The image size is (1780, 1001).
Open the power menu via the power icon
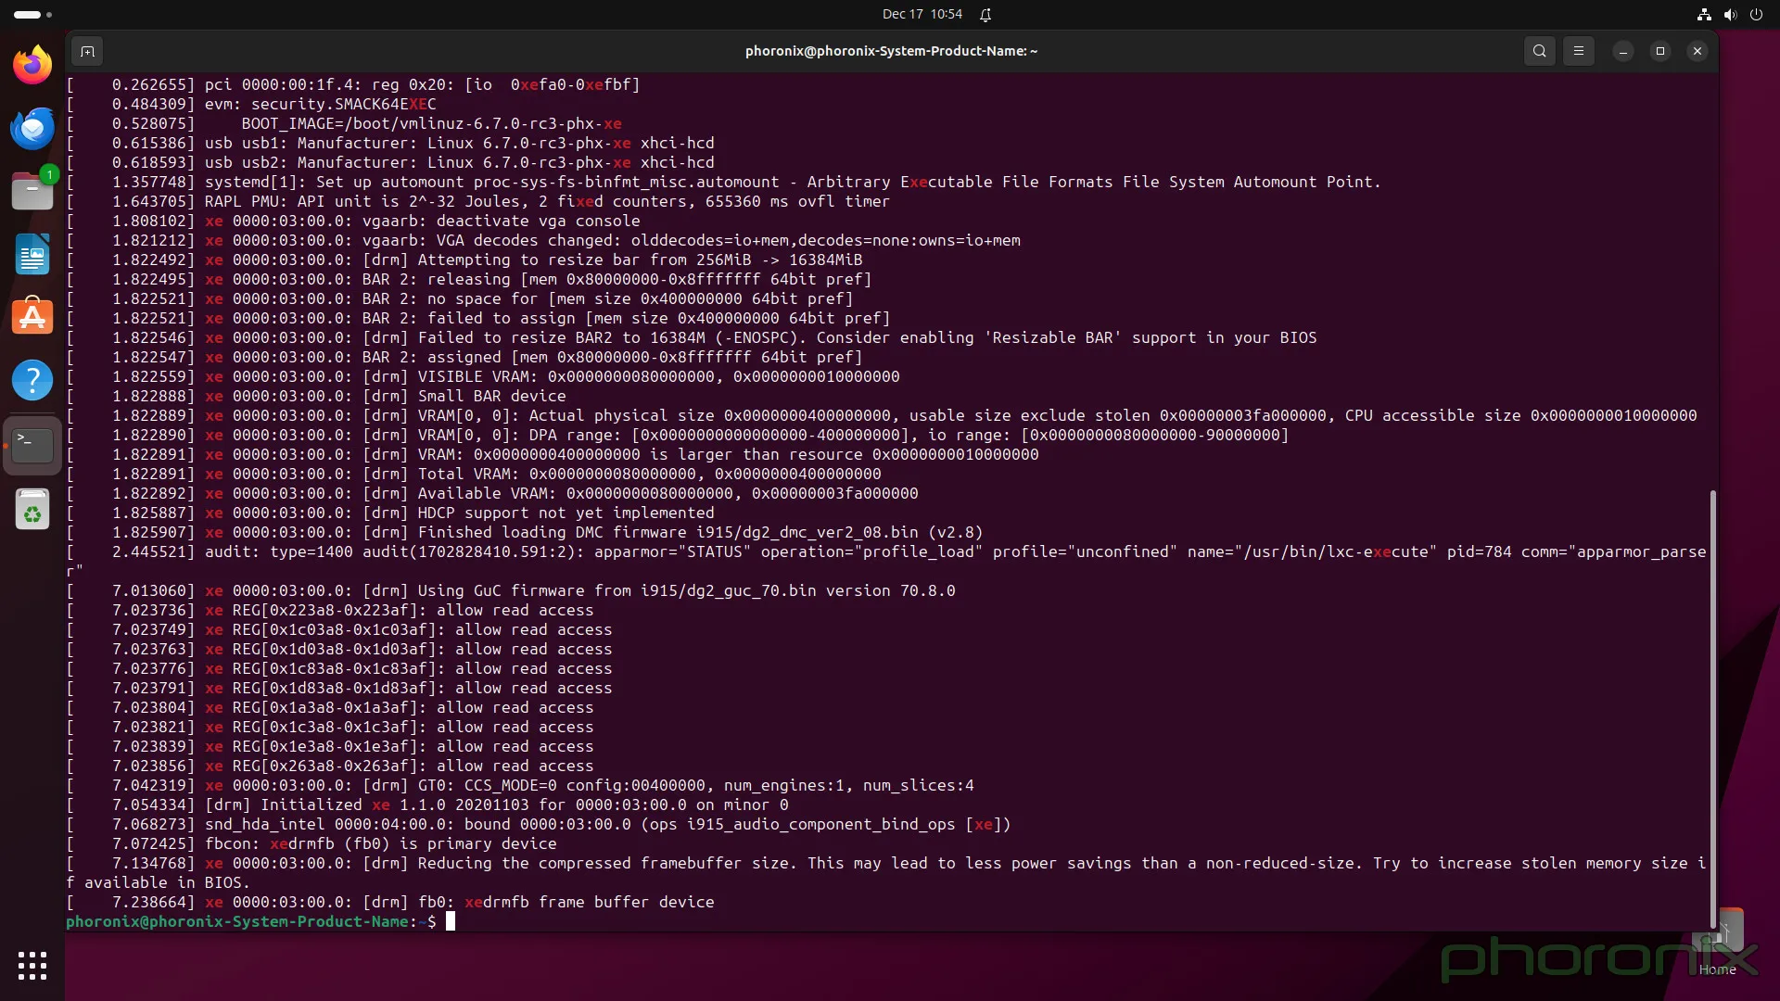[1757, 14]
